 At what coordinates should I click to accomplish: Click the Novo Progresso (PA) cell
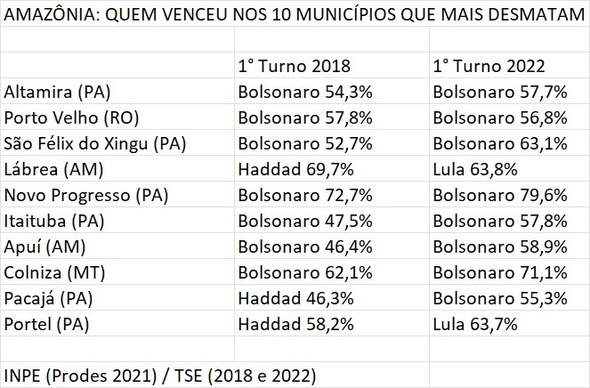coord(86,195)
